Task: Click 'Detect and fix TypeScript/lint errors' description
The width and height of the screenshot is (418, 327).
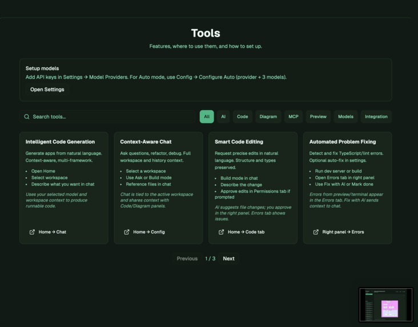Action: coord(346,157)
